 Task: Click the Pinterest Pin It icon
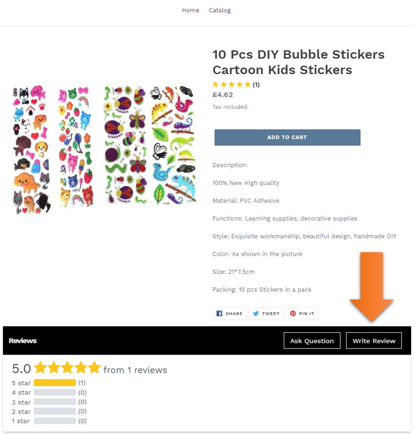tap(293, 313)
